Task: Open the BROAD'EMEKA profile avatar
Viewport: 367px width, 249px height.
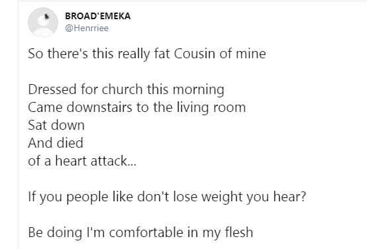Action: point(43,23)
